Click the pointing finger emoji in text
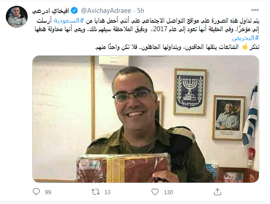270x204 pixels. pos(245,47)
